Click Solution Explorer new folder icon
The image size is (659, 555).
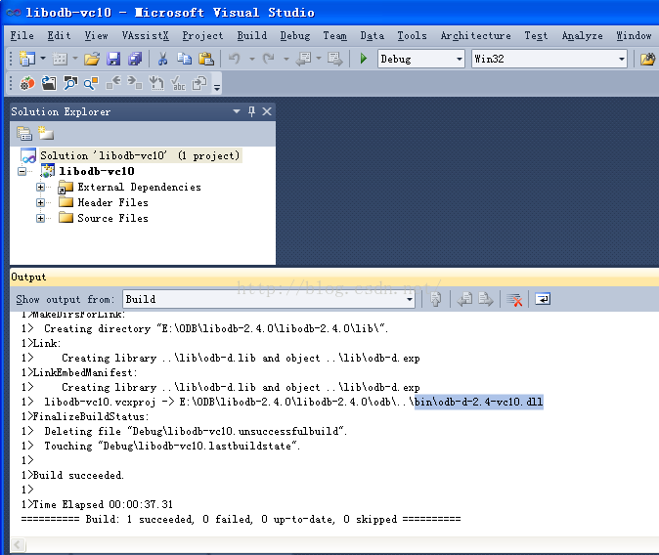point(46,133)
